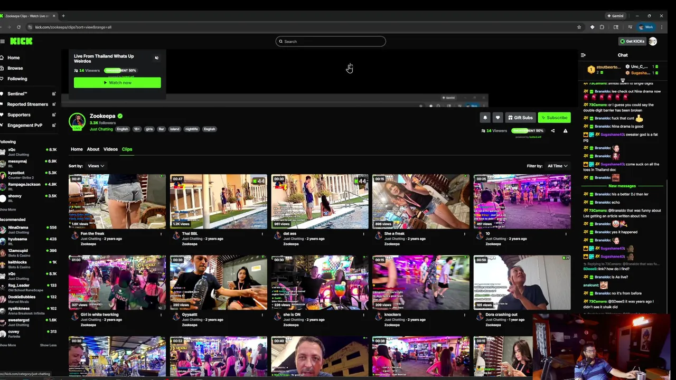This screenshot has height=380, width=676.
Task: Expand Show More under Following
Action: coord(8,210)
